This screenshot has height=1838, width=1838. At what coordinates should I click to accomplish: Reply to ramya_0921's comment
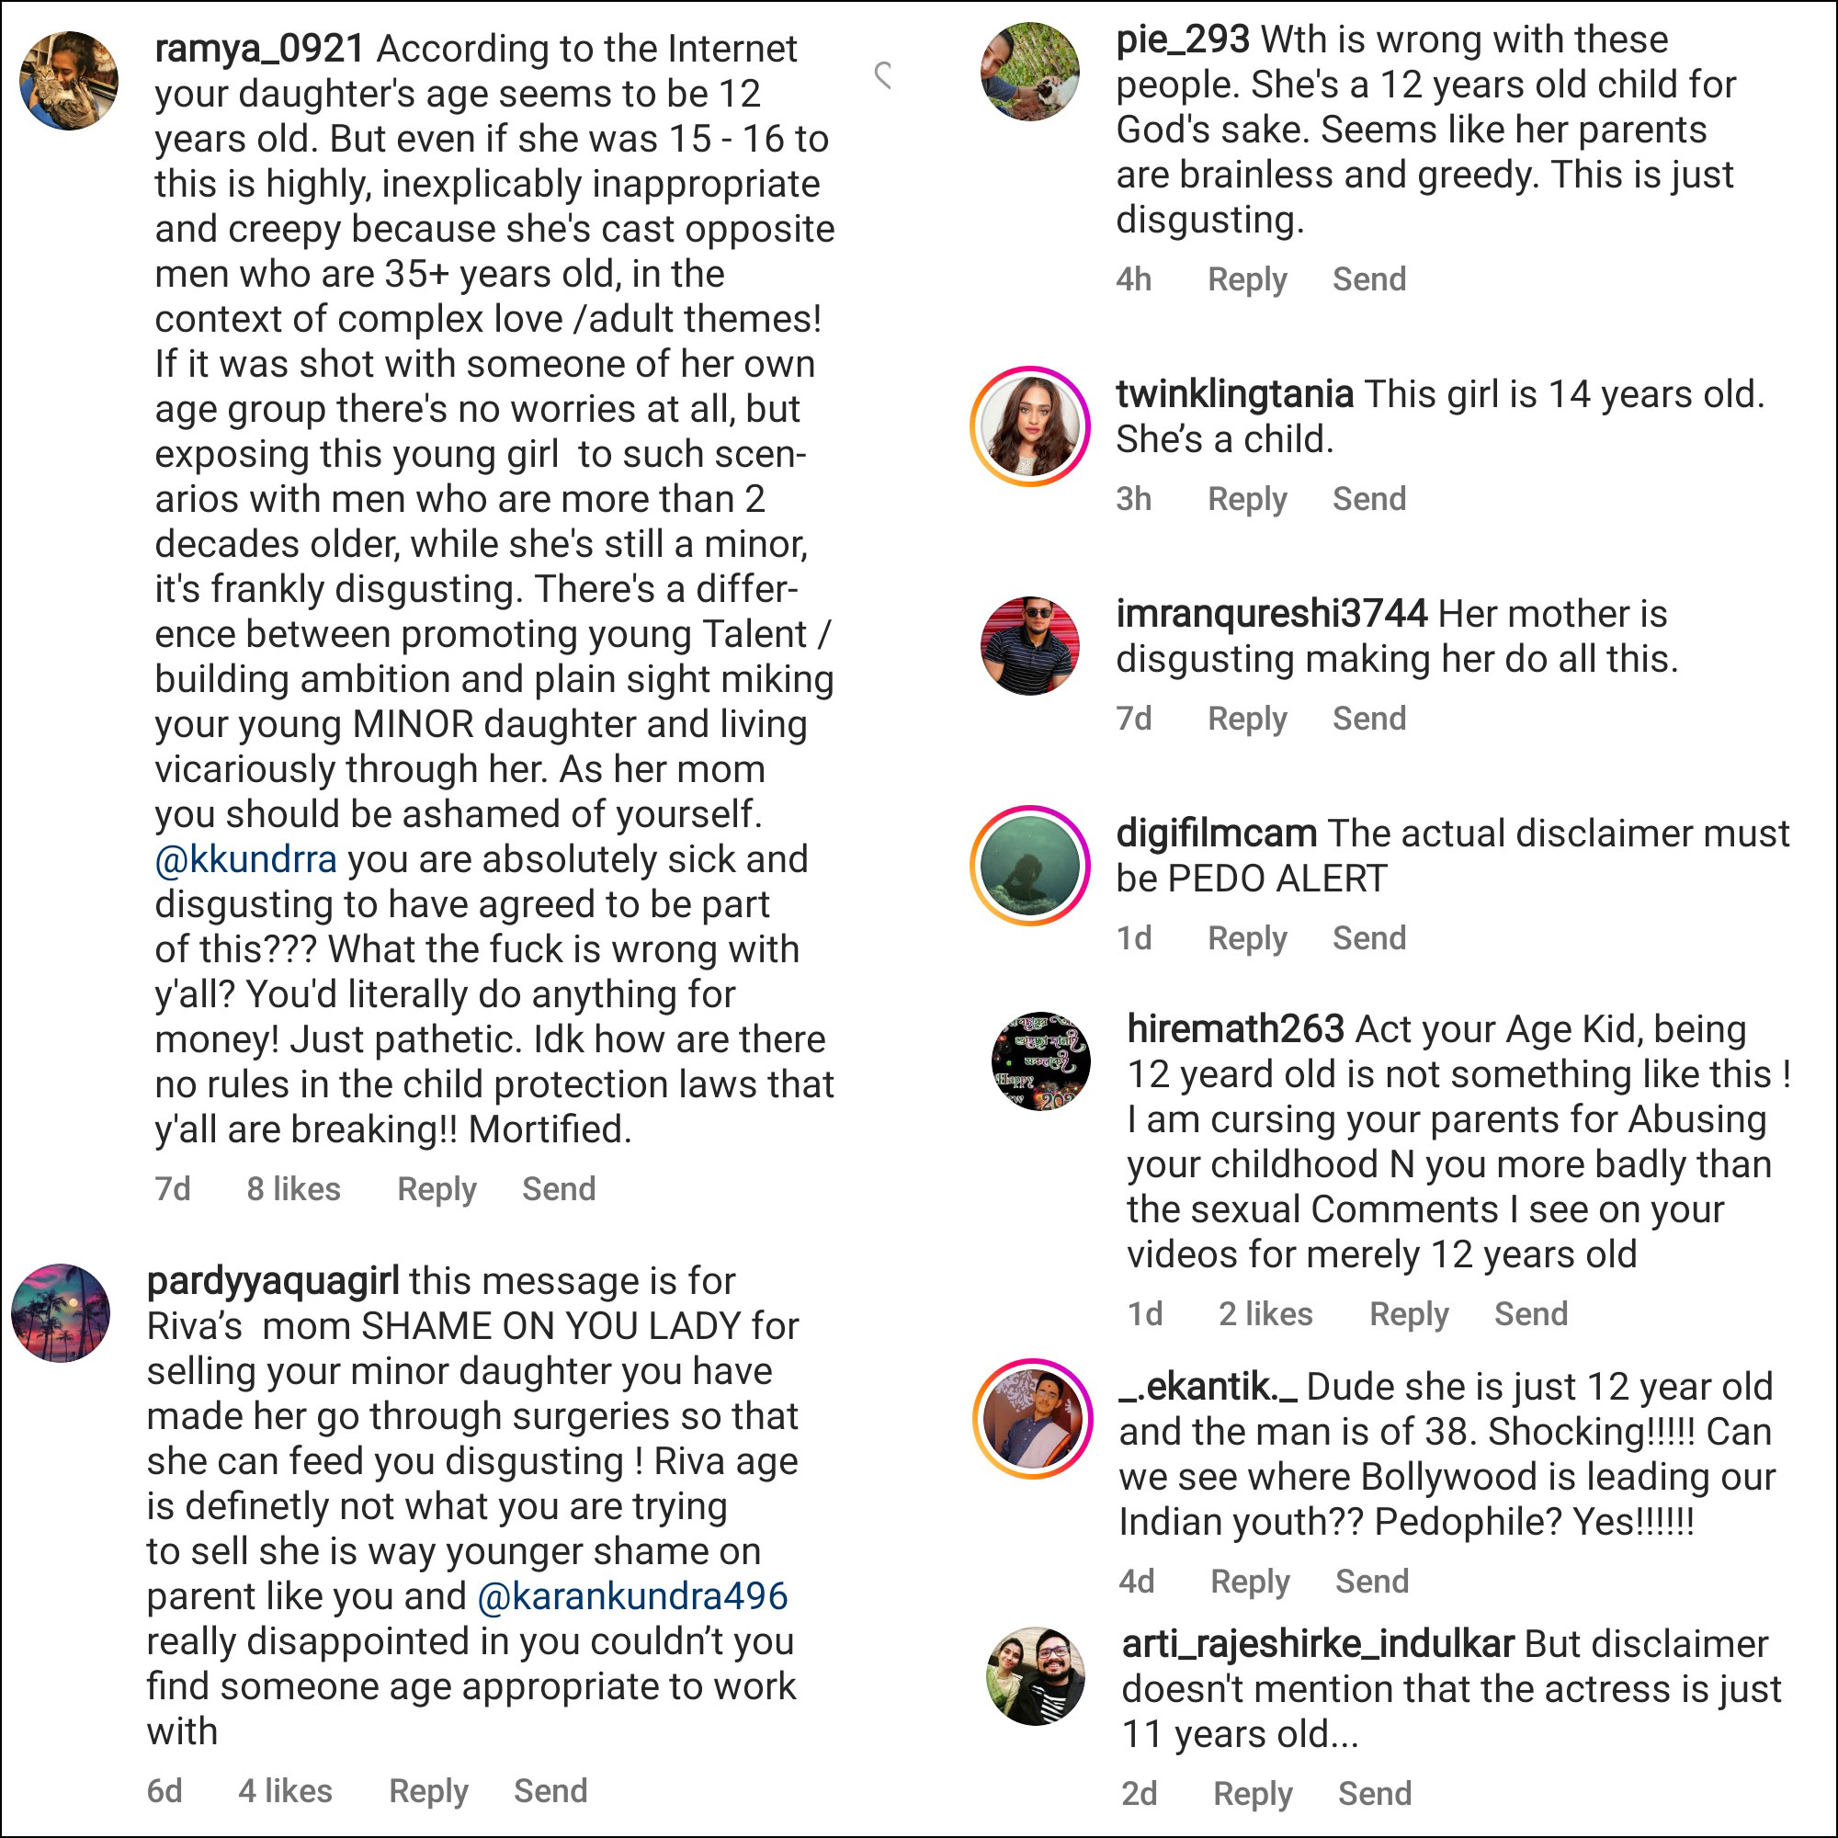tap(437, 1188)
